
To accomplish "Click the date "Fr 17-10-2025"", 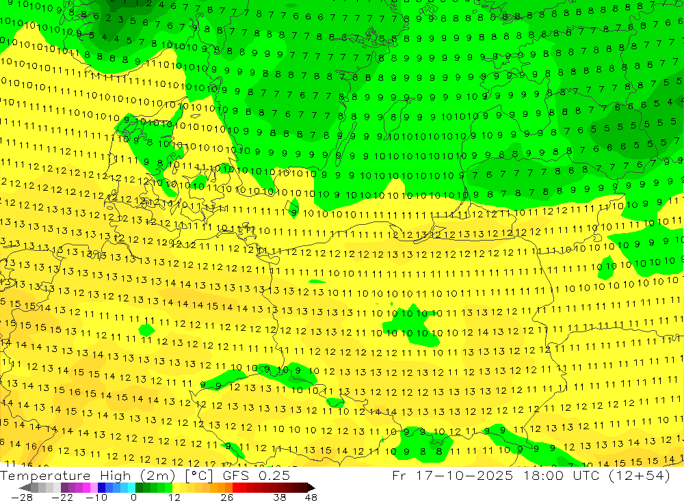I will 452,475.
